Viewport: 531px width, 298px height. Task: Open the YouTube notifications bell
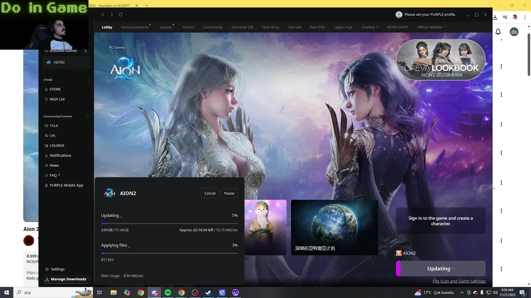tap(498, 32)
